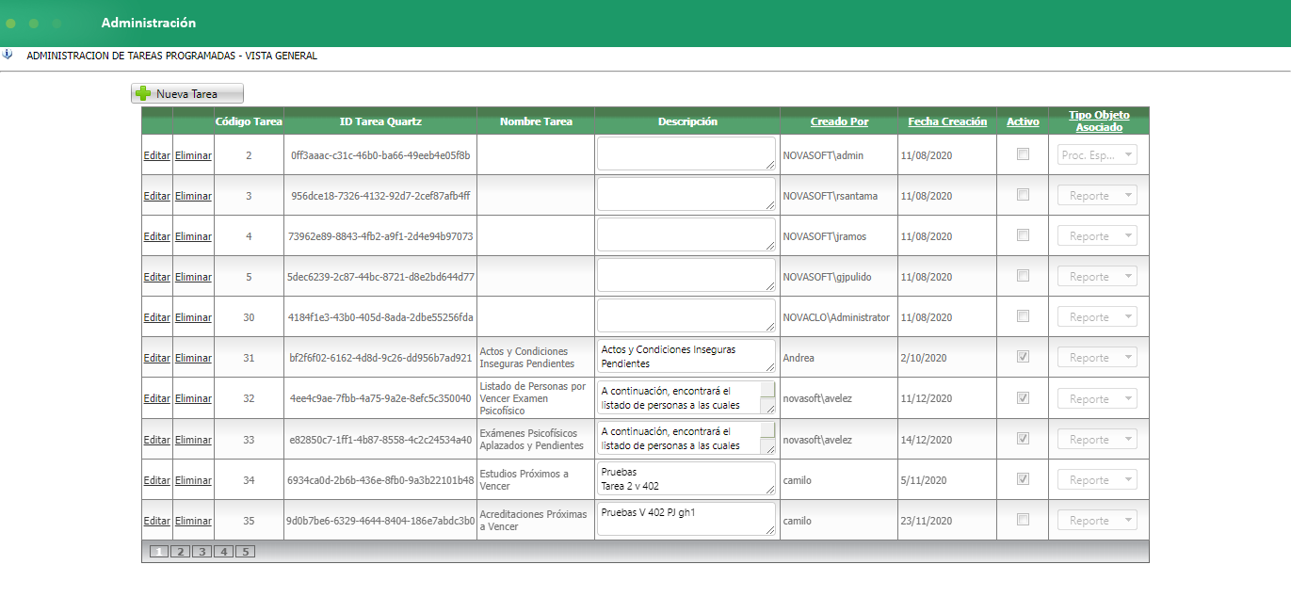Image resolution: width=1291 pixels, height=597 pixels.
Task: Open Reporte dropdown for task code 3
Action: pyautogui.click(x=1097, y=196)
